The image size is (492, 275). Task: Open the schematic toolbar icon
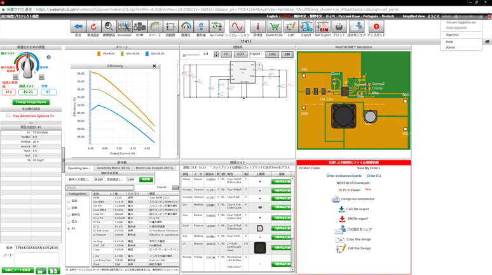170,27
